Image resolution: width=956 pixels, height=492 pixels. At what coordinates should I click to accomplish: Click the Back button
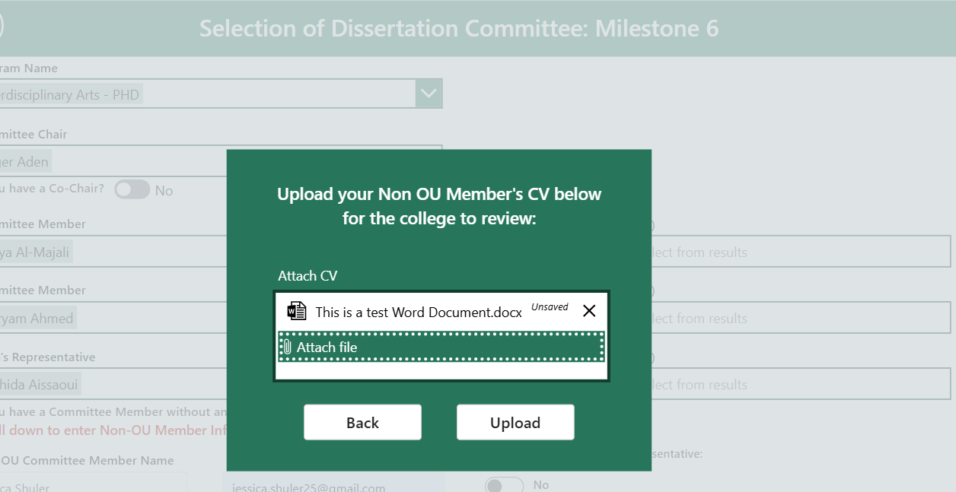[362, 421]
